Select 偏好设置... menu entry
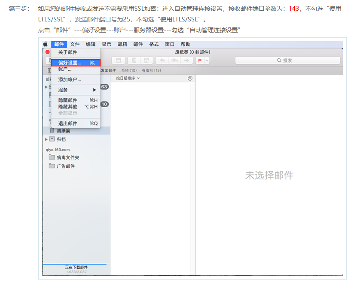The image size is (357, 292). click(76, 63)
